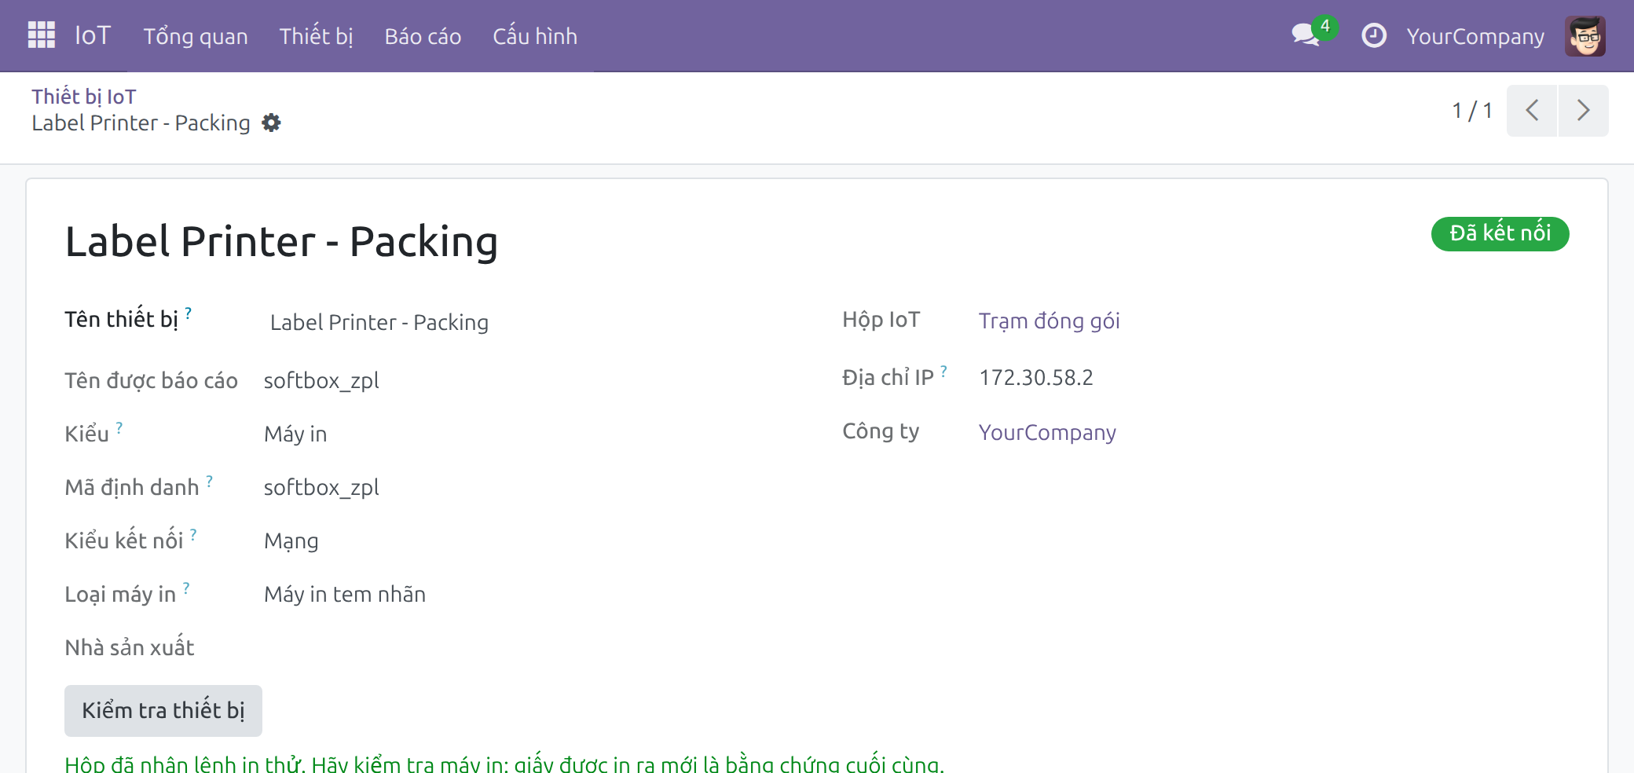Open the YourCompany link in Công ty

click(1047, 433)
